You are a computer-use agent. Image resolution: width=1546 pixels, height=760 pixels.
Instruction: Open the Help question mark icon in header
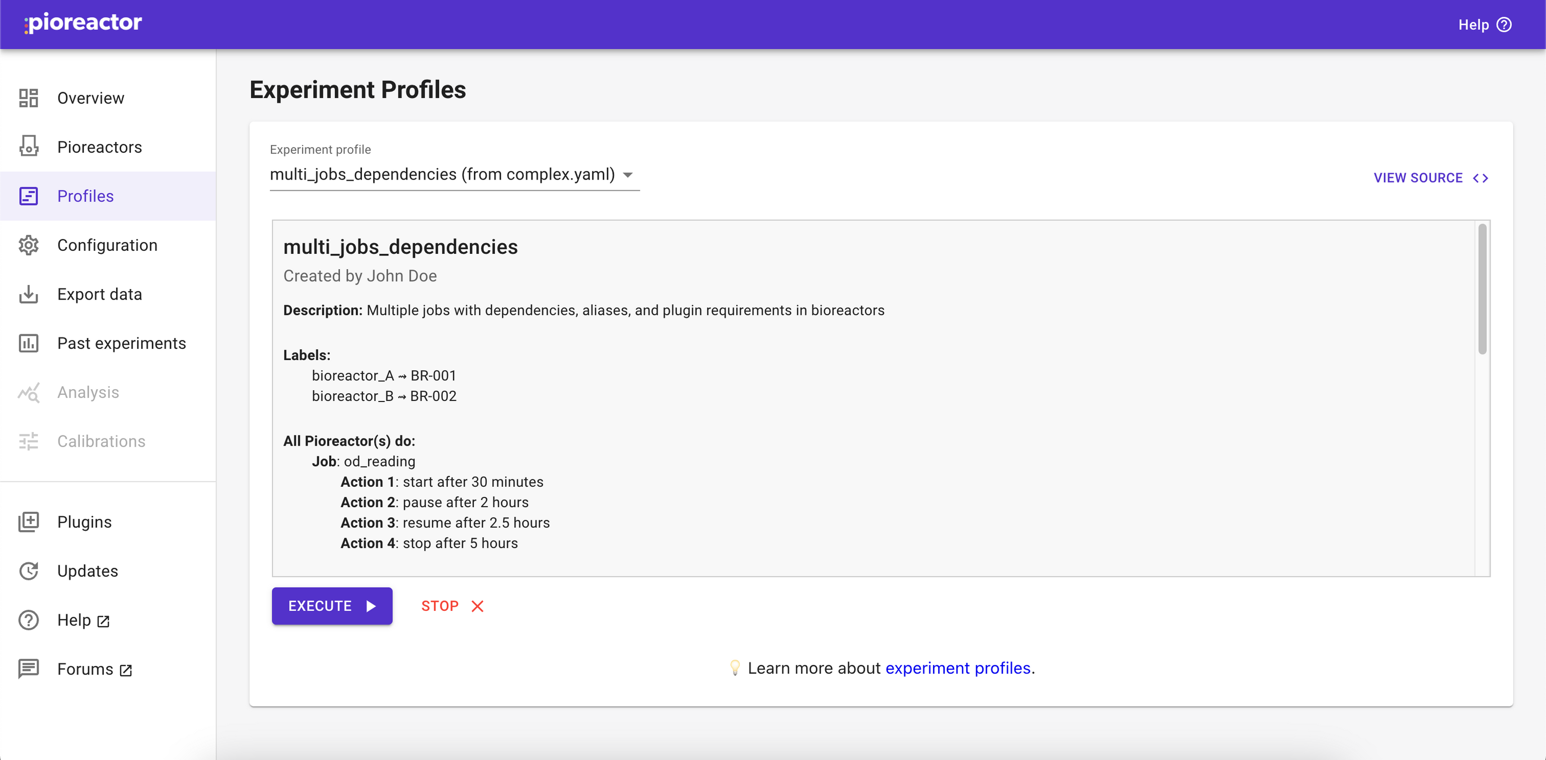click(x=1504, y=25)
